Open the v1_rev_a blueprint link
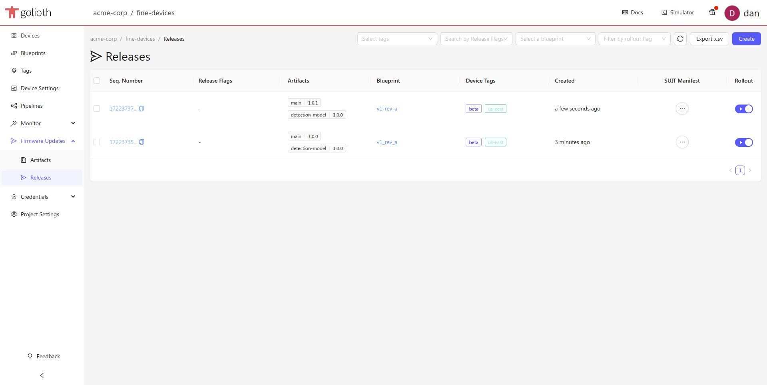Screen dimensions: 767x385 coord(386,109)
